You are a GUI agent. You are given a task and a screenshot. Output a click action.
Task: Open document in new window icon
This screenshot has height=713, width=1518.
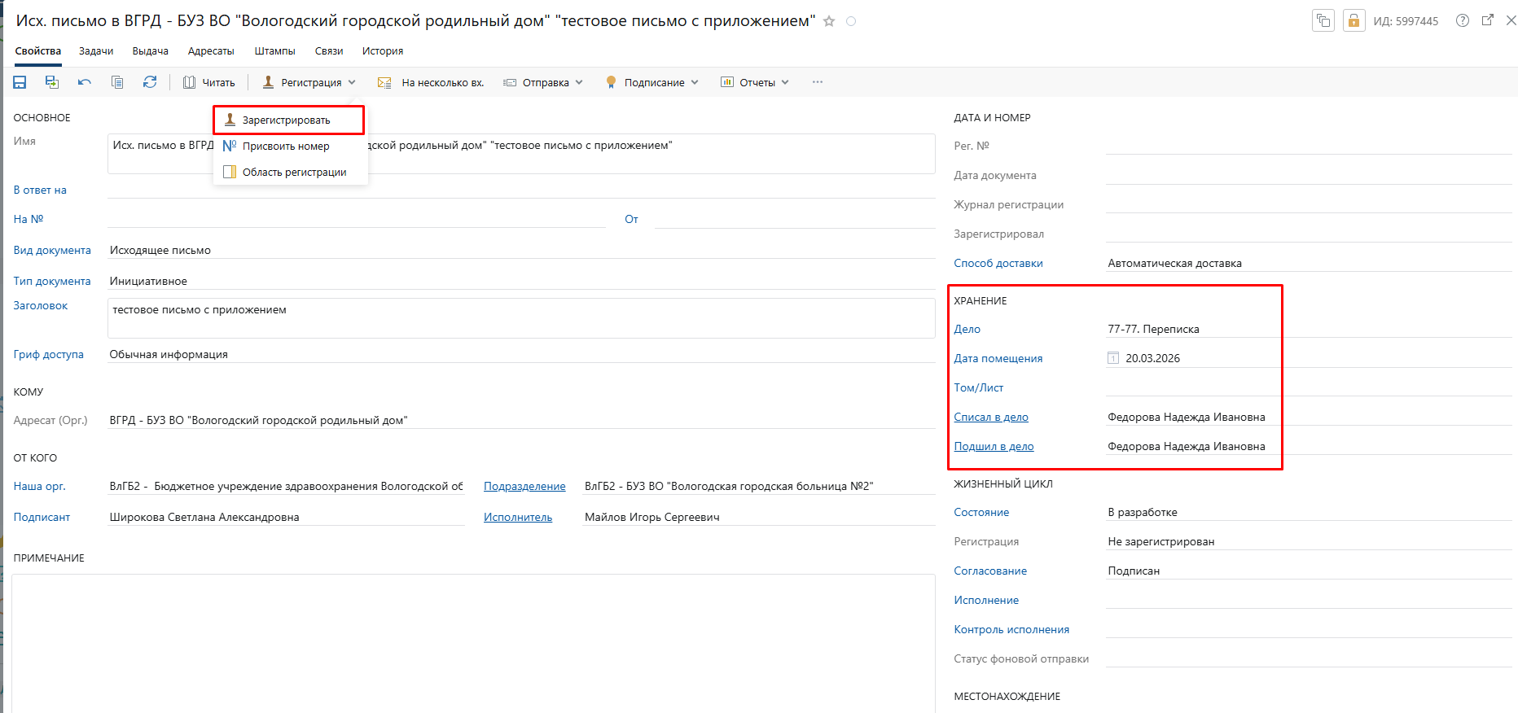pos(1488,20)
